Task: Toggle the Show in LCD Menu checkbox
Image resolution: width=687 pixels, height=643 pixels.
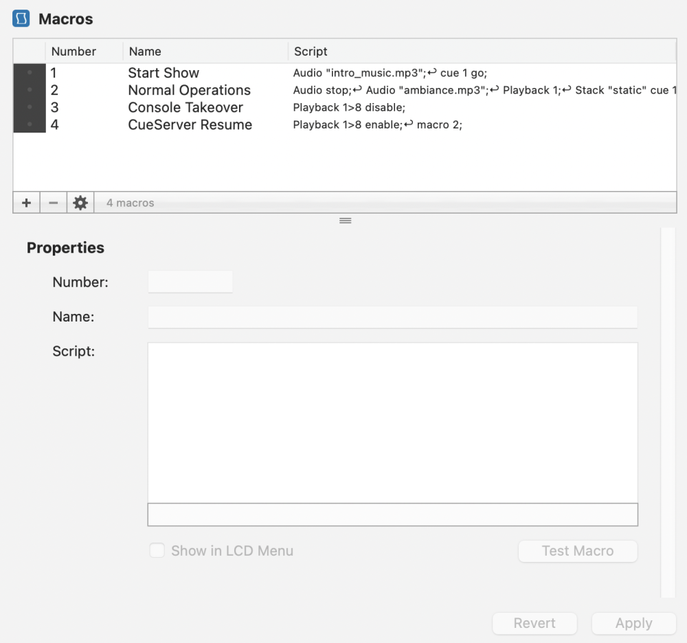Action: point(157,551)
